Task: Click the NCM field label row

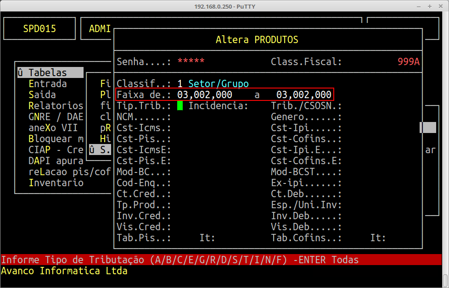Action: pos(144,117)
